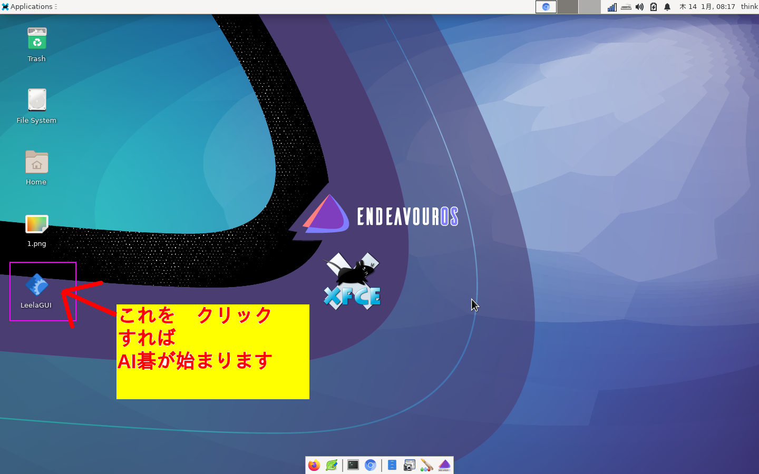759x474 pixels.
Task: Open the network signal tray icon
Action: (x=612, y=7)
